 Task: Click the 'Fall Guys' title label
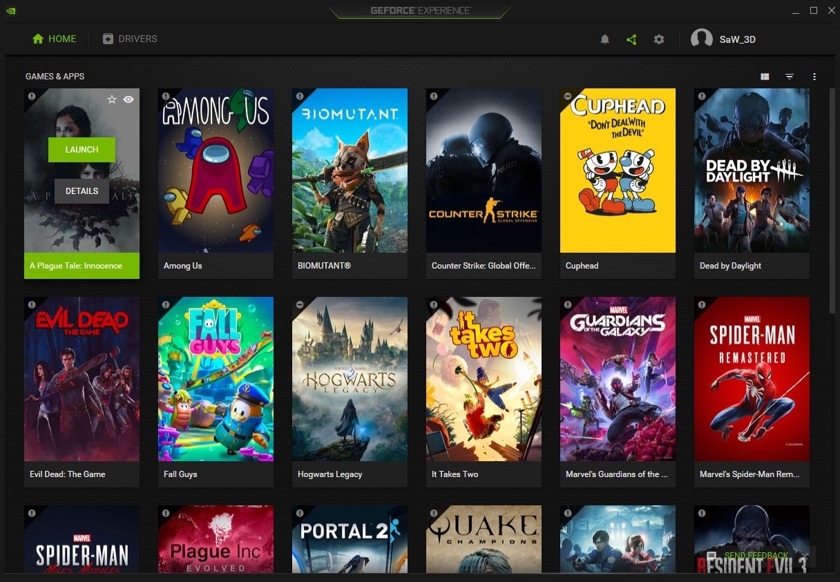[180, 474]
